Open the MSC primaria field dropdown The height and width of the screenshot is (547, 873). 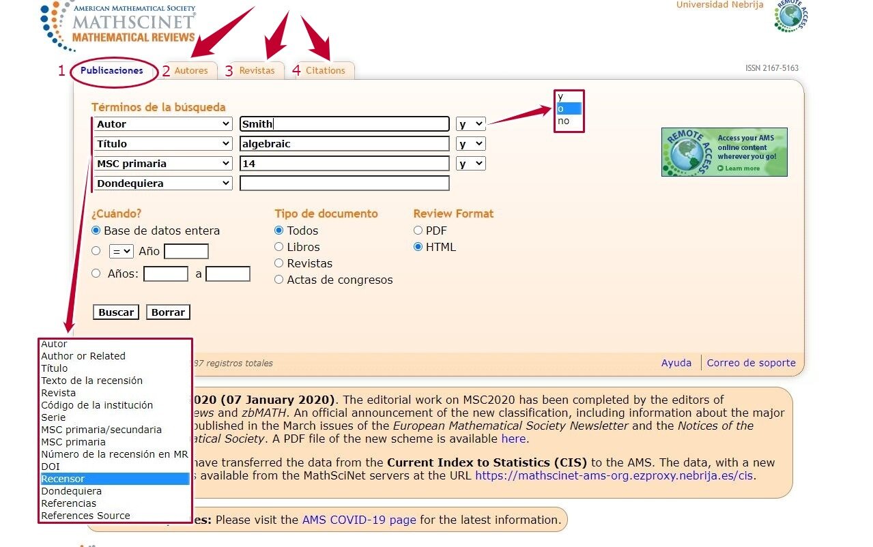pos(163,164)
